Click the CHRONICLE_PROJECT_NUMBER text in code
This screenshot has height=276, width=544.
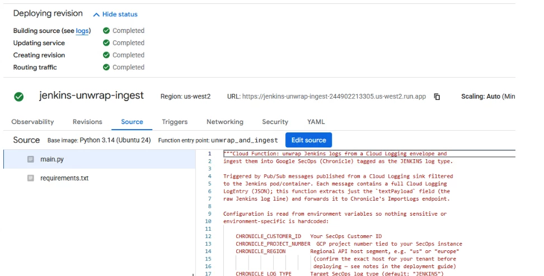coord(273,244)
